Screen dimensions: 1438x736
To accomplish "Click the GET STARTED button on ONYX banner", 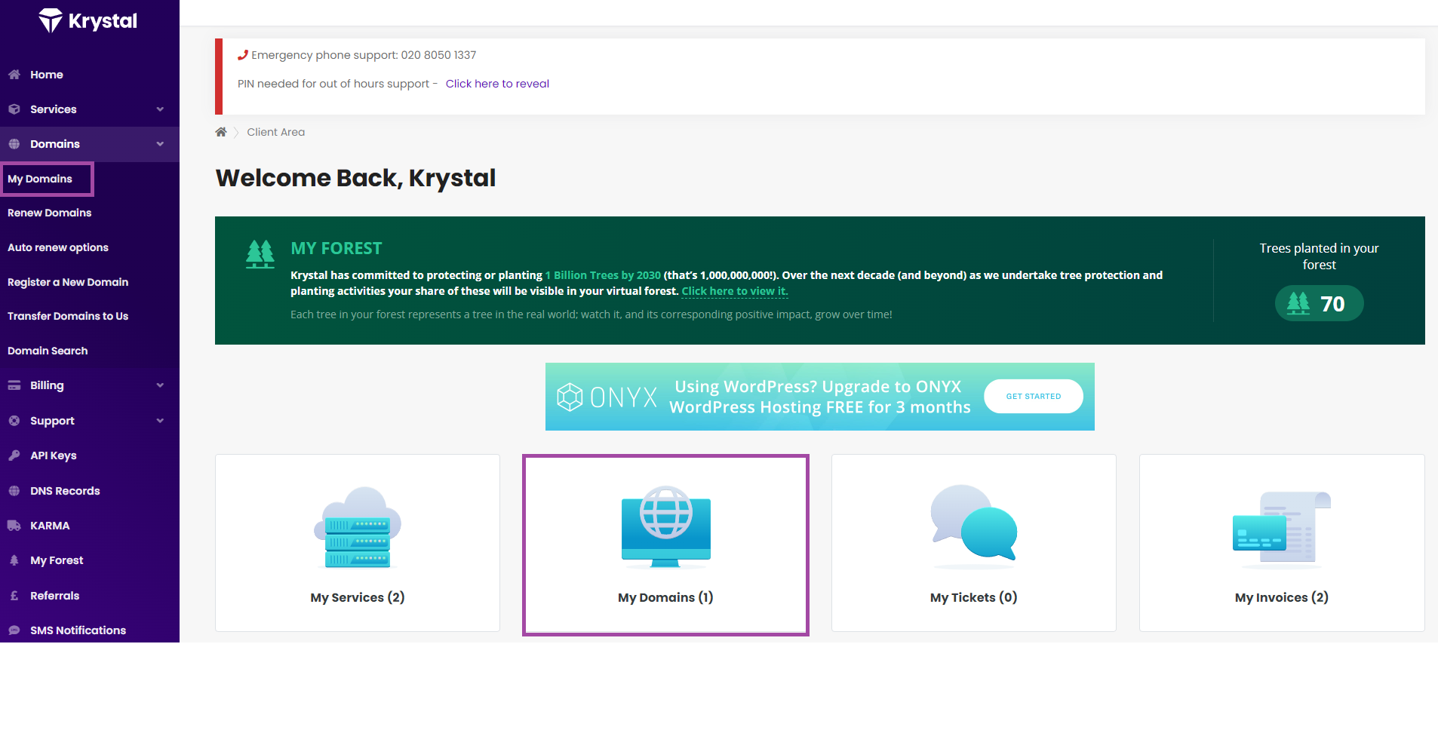I will [1034, 397].
